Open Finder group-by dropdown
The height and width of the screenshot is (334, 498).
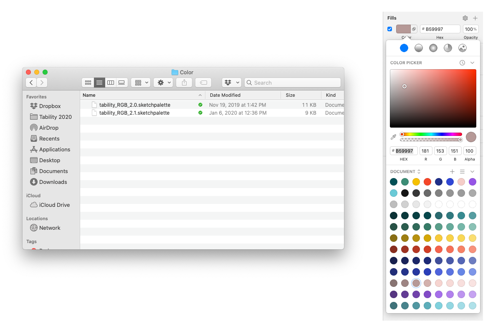tap(141, 83)
